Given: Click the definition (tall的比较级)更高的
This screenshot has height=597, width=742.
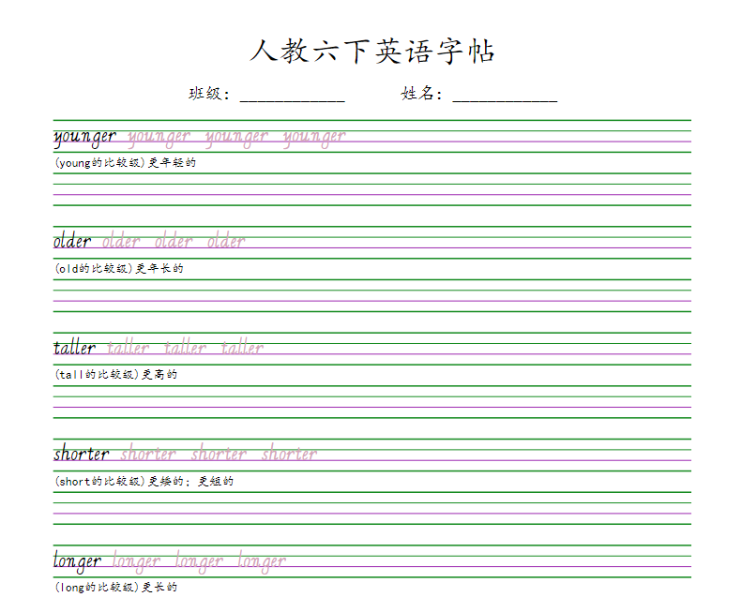Looking at the screenshot, I should click(115, 374).
